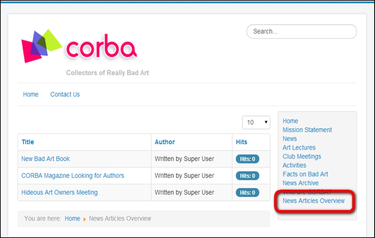Viewport: 375px width, 238px height.
Task: Open News link in the sidebar
Action: click(289, 139)
